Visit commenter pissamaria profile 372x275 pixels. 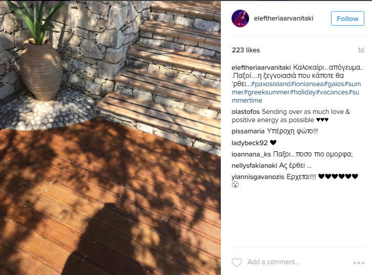248,131
